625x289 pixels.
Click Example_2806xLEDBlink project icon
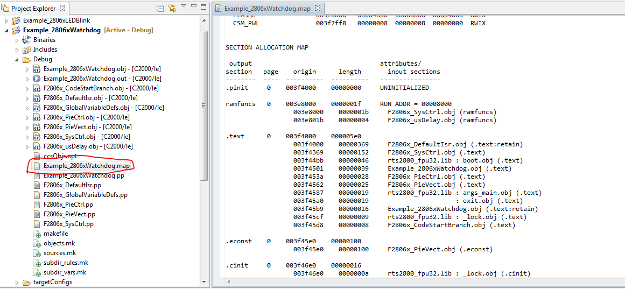[16, 20]
